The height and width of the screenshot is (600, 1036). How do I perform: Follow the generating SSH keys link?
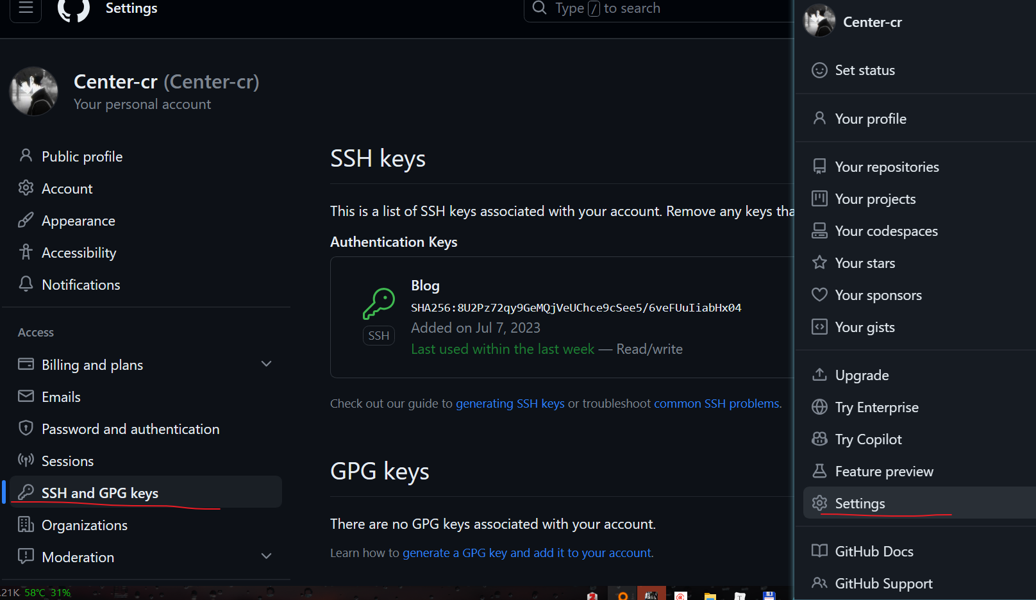(x=510, y=403)
